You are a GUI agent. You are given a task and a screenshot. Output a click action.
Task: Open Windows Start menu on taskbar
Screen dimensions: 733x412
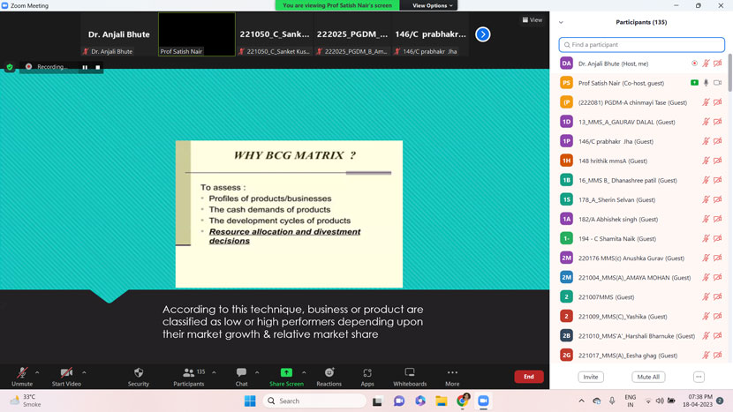(250, 401)
